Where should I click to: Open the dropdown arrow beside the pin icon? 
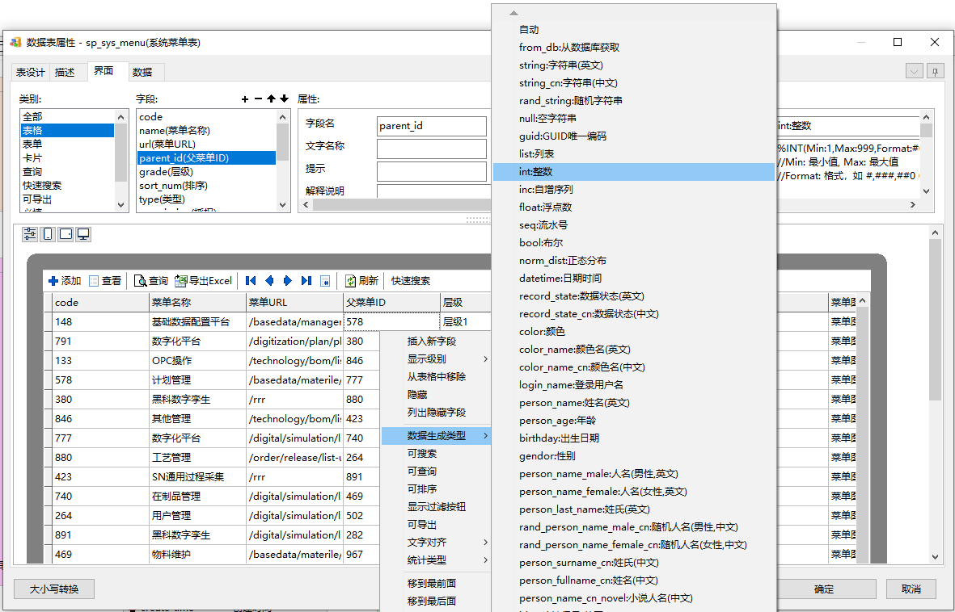pyautogui.click(x=915, y=71)
